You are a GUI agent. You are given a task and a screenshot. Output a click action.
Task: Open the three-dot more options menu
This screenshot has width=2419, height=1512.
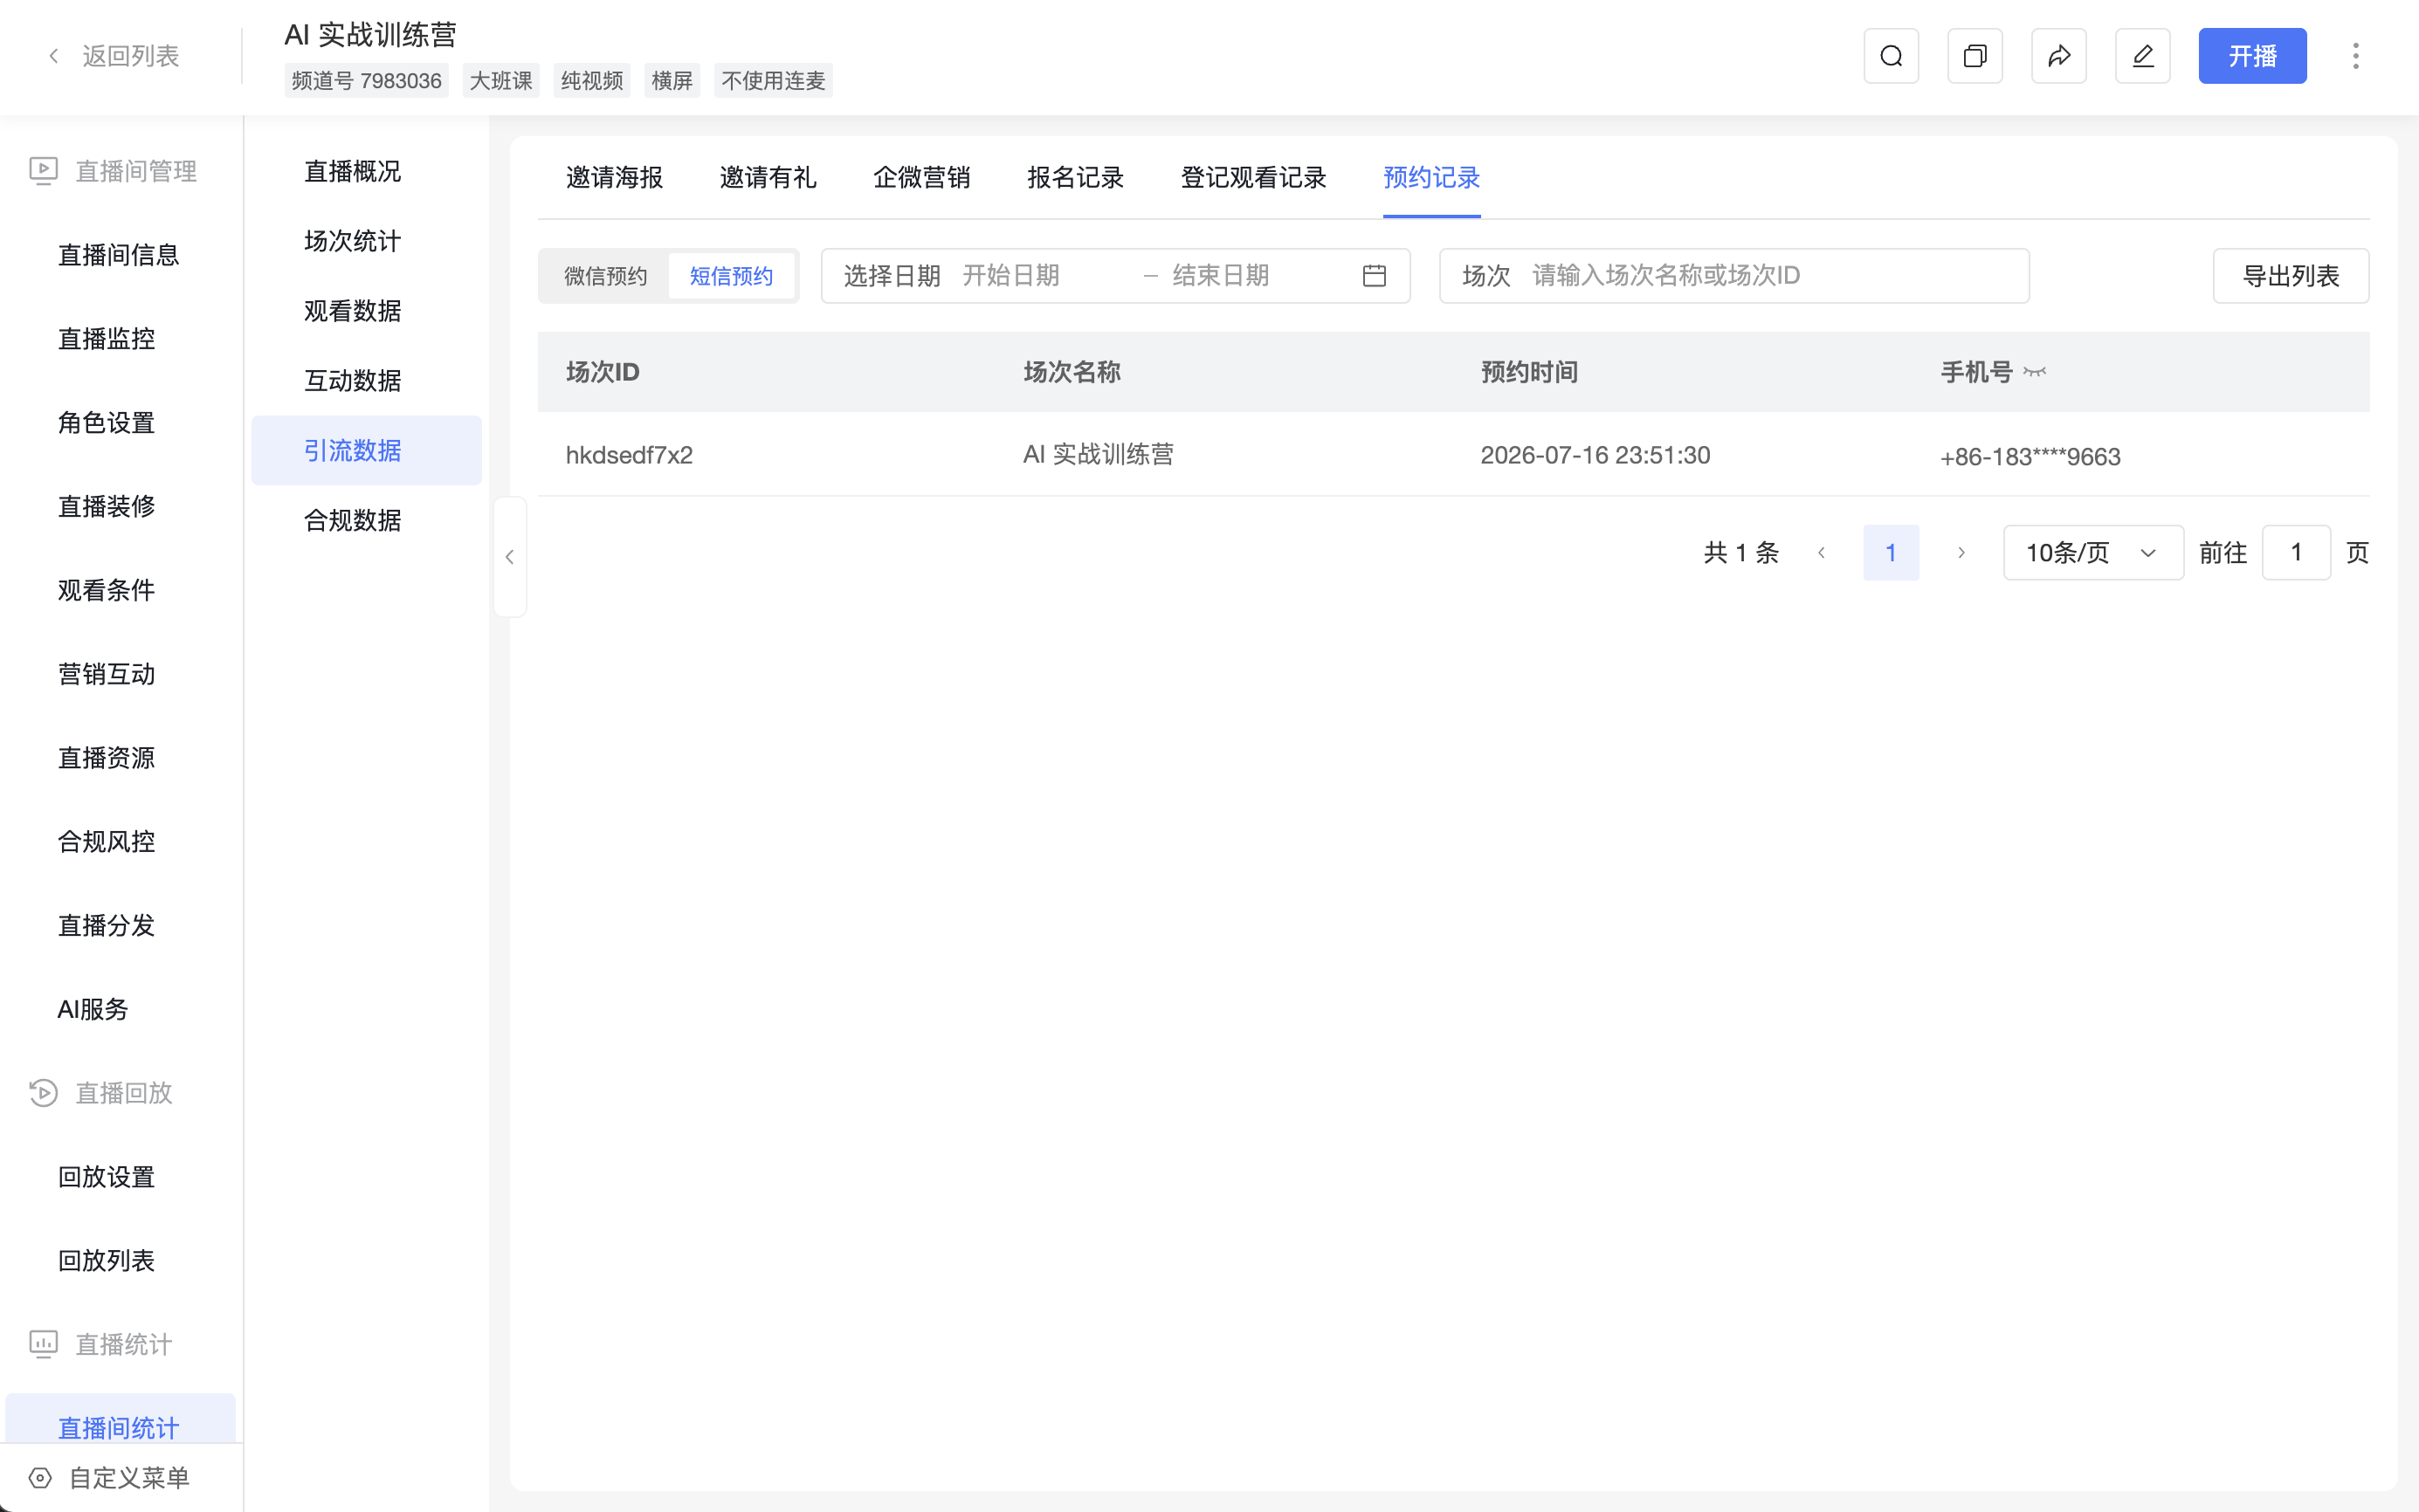[2356, 56]
